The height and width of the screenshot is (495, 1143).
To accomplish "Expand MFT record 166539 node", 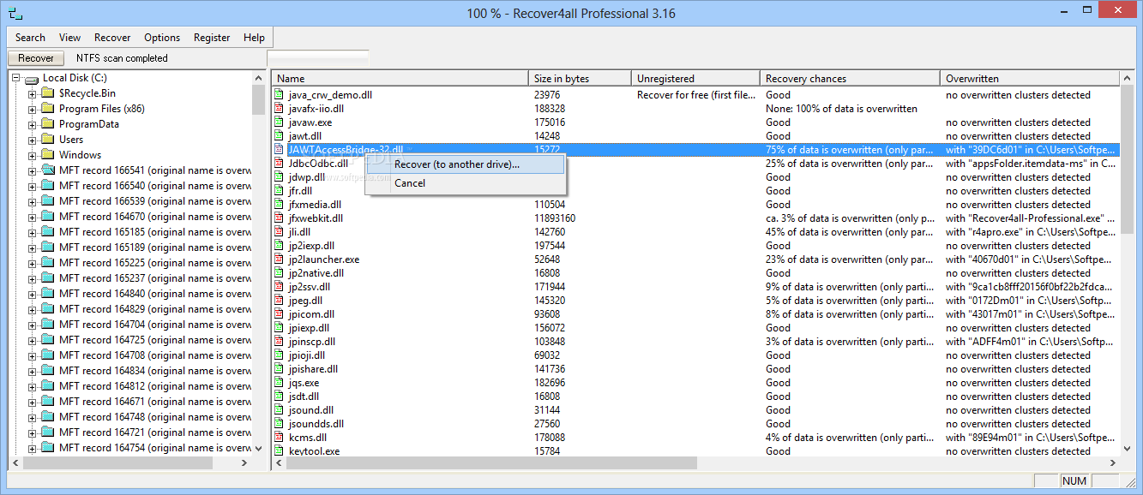I will click(32, 201).
